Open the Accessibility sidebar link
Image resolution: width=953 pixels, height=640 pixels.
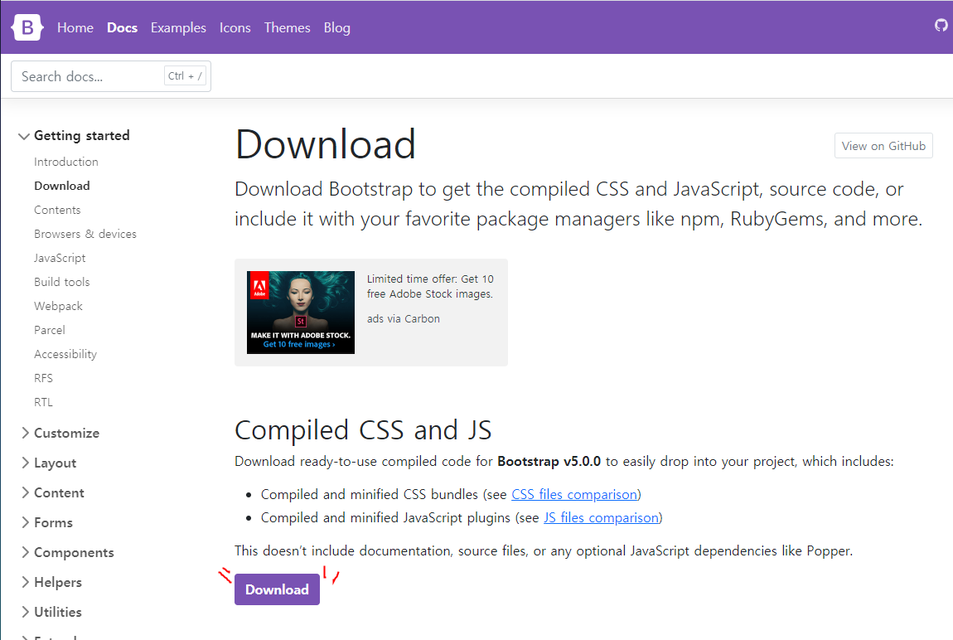tap(65, 354)
